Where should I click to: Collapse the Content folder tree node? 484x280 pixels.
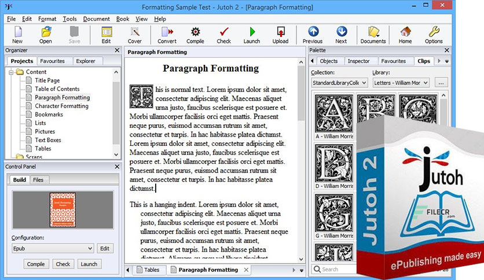tap(11, 72)
